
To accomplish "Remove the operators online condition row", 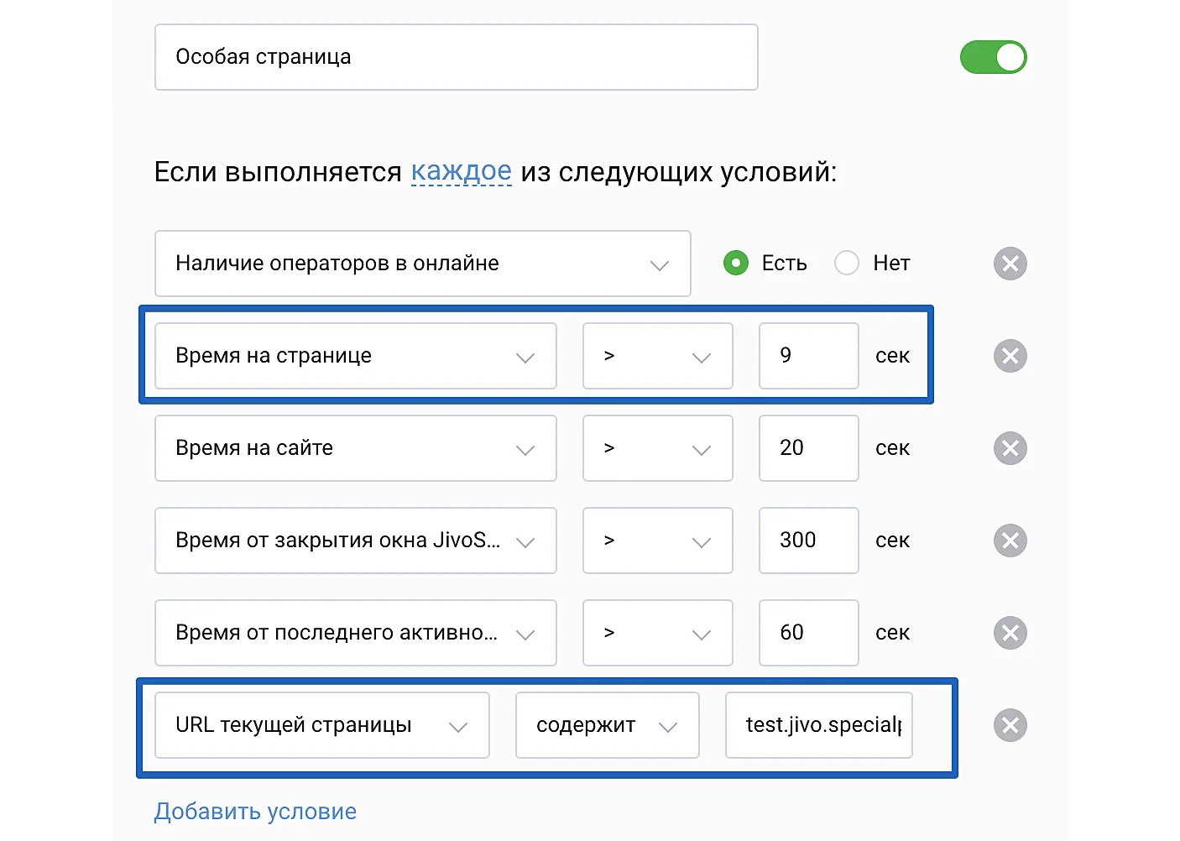I will (x=1010, y=264).
